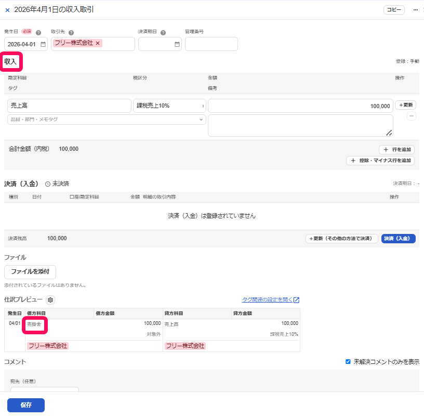Open calendar icon in 発生日 field
The width and height of the screenshot is (424, 418).
coord(43,44)
